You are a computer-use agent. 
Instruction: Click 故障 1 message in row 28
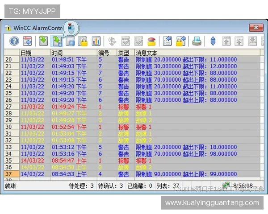point(143,114)
